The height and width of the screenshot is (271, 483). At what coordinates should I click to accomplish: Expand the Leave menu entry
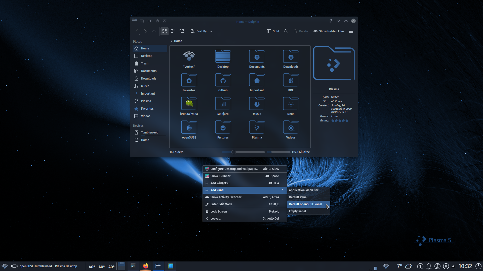point(245,219)
